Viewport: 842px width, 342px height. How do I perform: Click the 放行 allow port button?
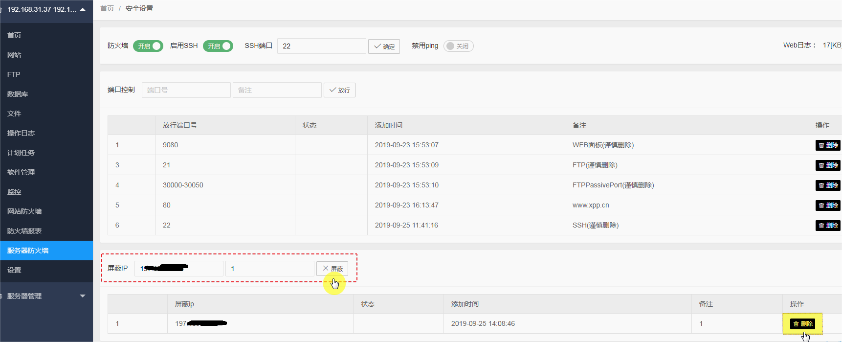tap(339, 90)
